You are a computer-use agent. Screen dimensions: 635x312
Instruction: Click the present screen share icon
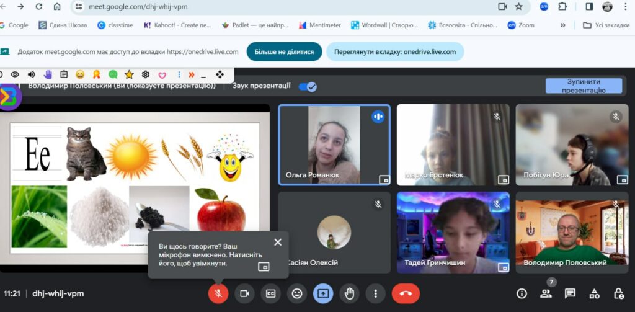[x=323, y=293]
